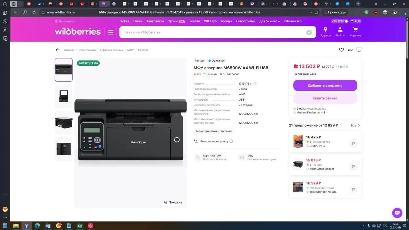Open the browser tab list dropdown
The height and width of the screenshot is (230, 409).
pos(21,4)
